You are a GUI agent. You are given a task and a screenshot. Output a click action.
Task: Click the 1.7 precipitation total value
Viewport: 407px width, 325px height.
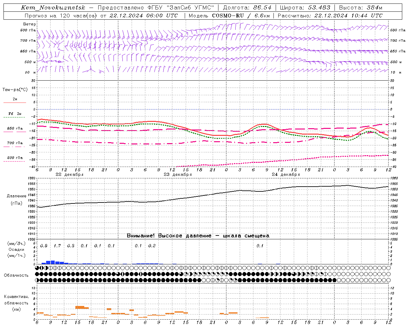[x=57, y=246]
